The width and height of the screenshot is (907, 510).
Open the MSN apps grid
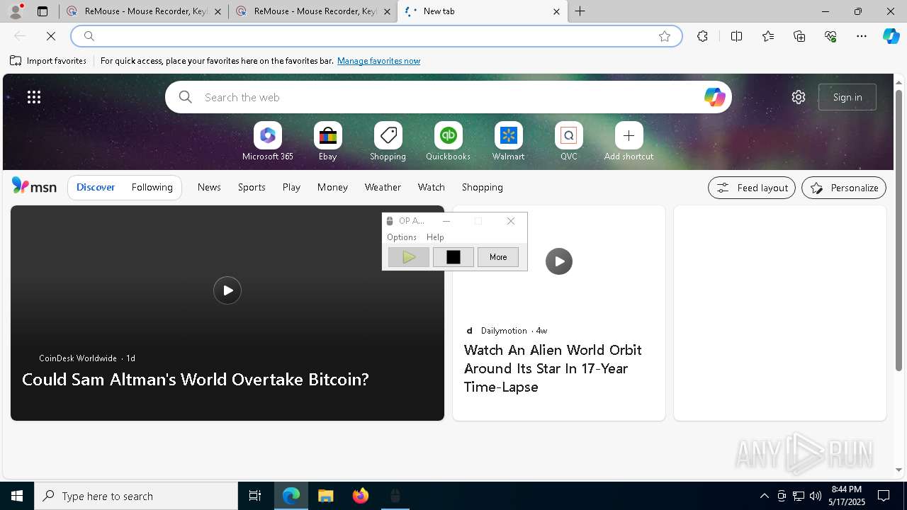pyautogui.click(x=34, y=97)
